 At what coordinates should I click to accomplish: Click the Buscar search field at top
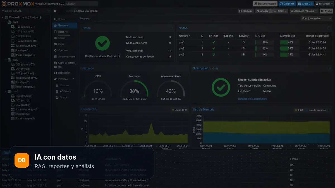coord(82,4)
